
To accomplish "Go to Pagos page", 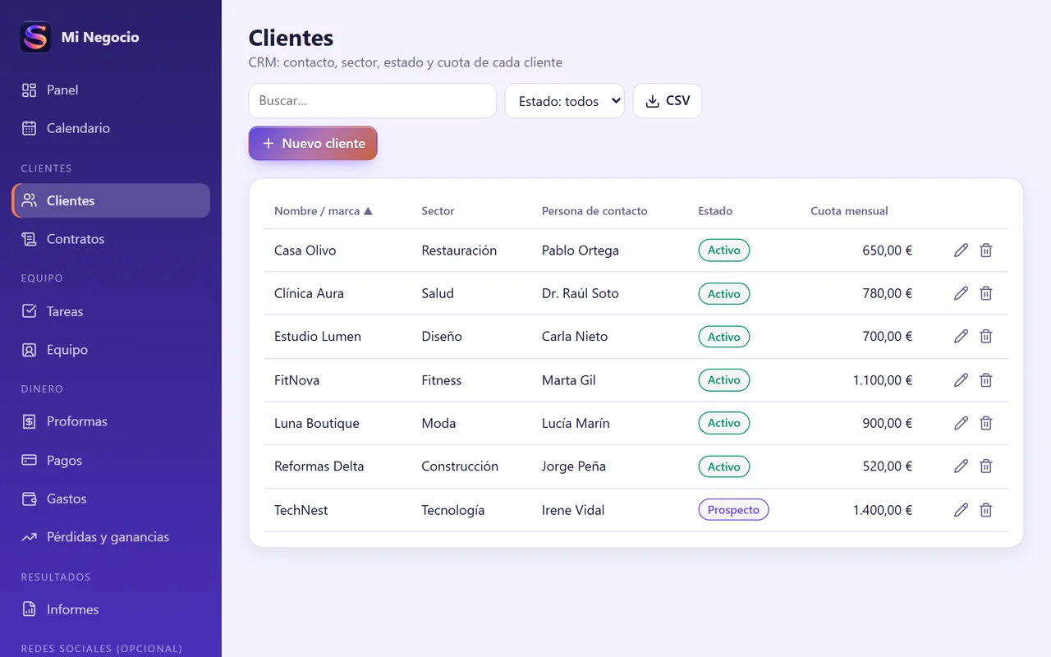I will [x=111, y=461].
